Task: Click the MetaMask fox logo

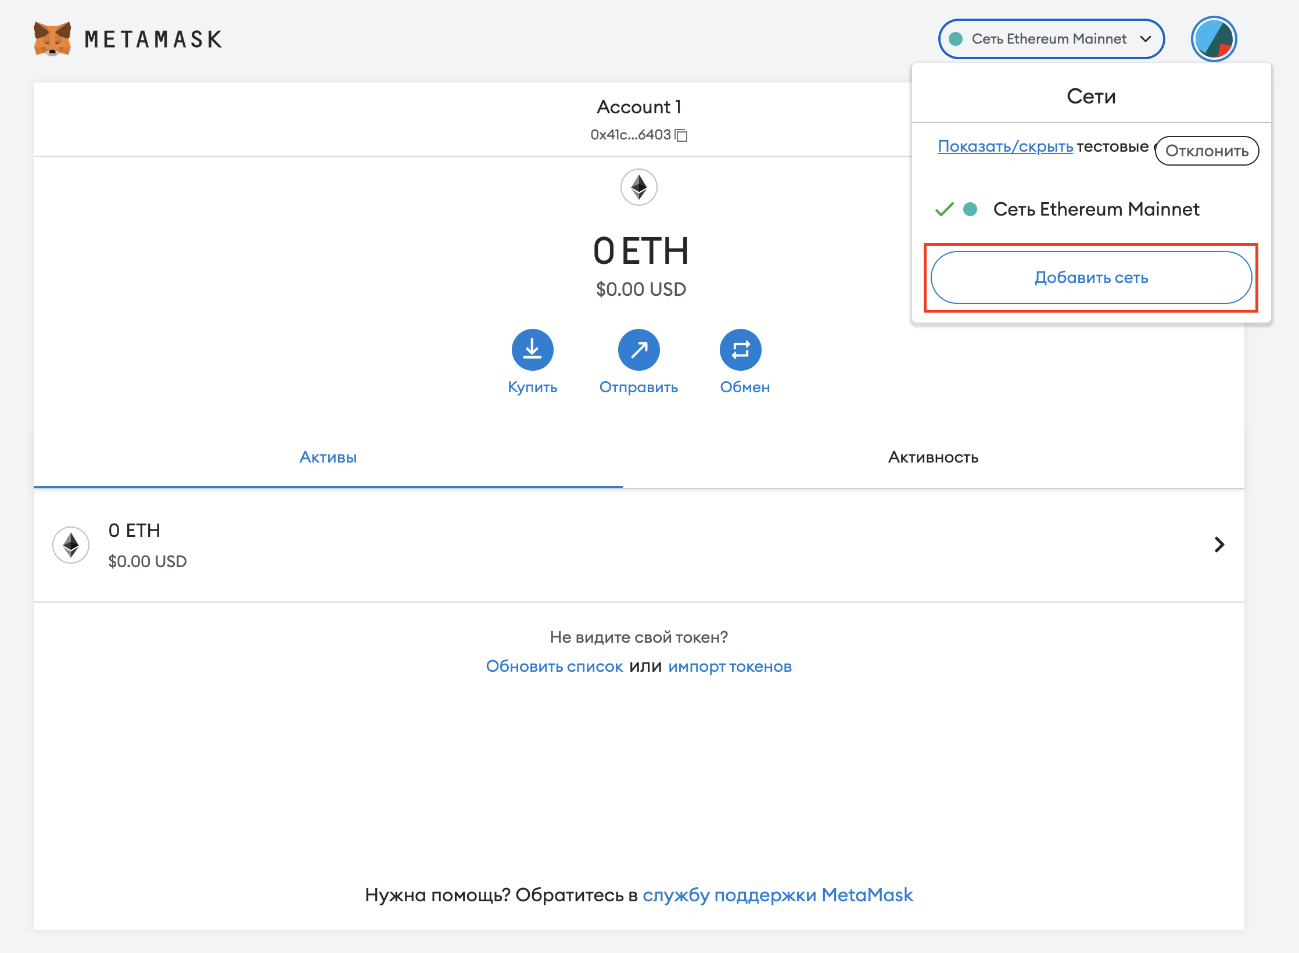Action: [52, 39]
